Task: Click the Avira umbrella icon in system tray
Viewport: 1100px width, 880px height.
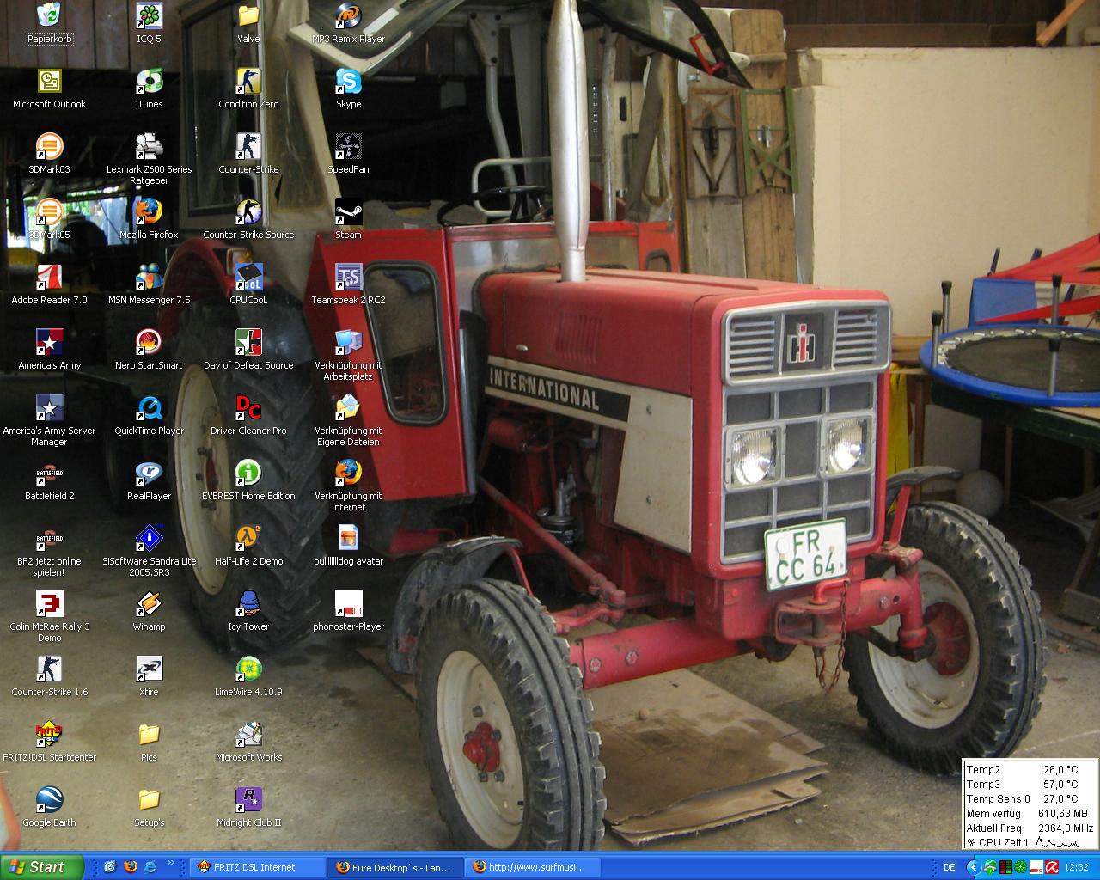Action: pos(1051,867)
